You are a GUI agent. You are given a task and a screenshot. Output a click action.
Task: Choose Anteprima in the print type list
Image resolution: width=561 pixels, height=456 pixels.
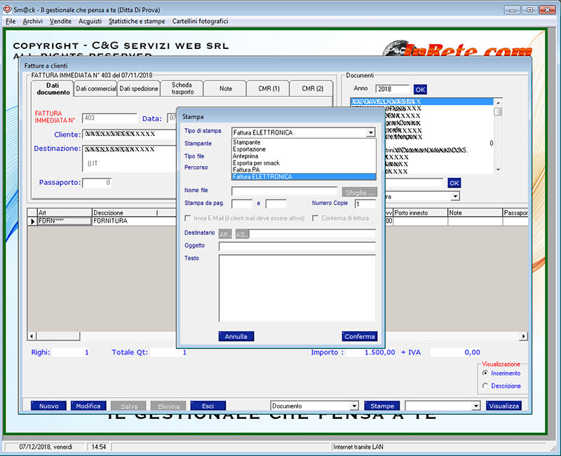(304, 156)
